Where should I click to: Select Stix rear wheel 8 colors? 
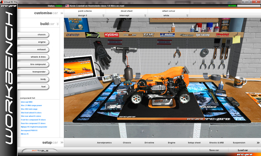tap(31, 116)
